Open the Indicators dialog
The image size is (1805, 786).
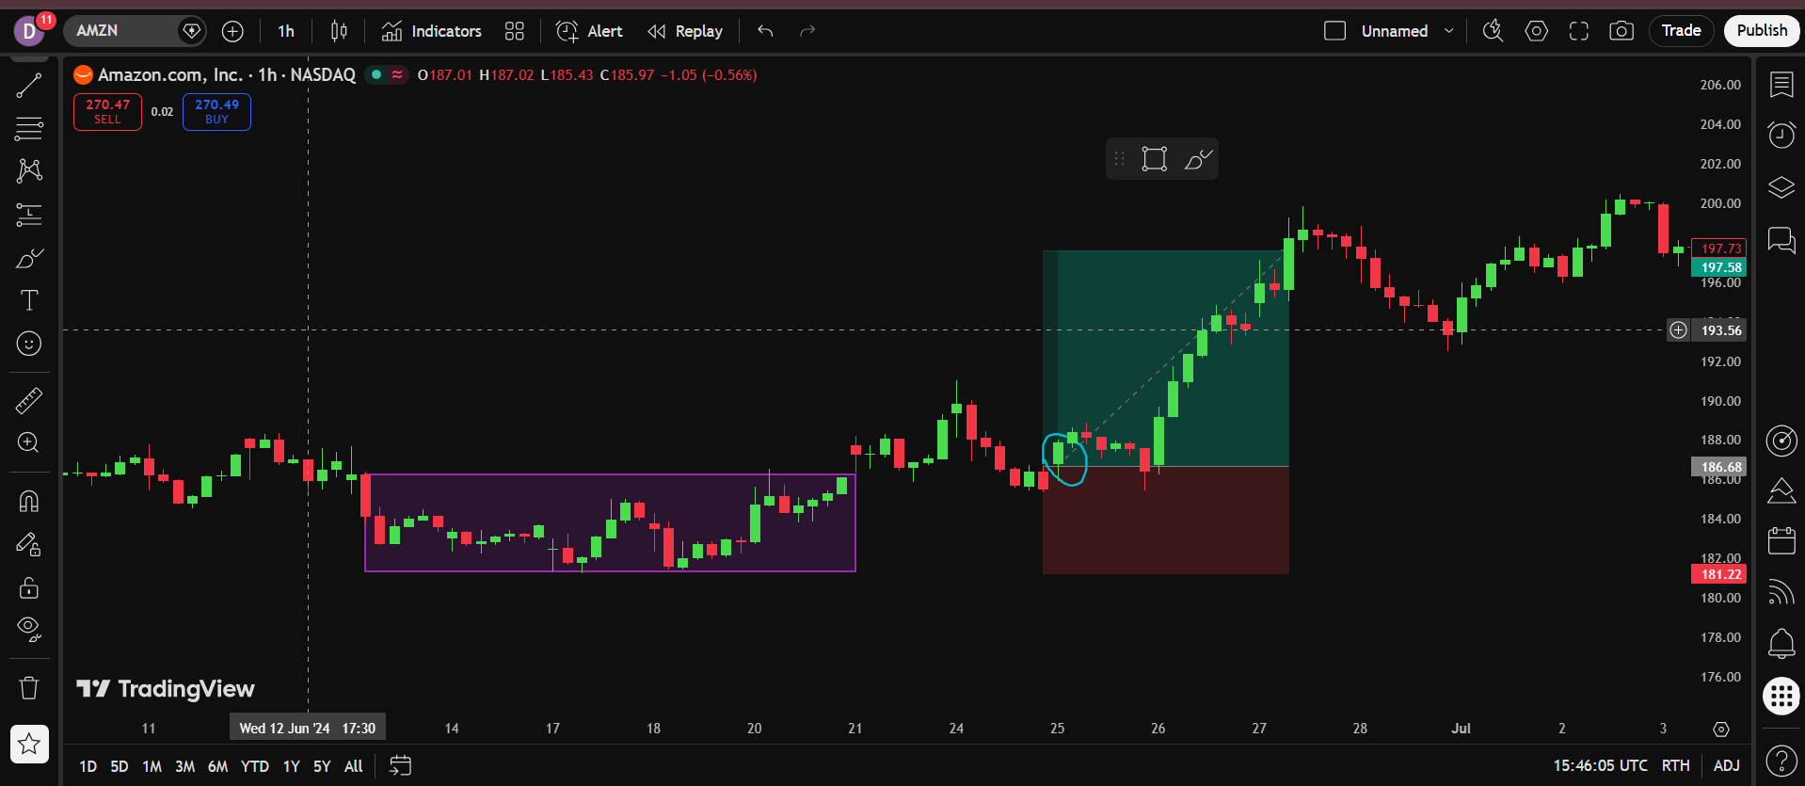[x=432, y=31]
